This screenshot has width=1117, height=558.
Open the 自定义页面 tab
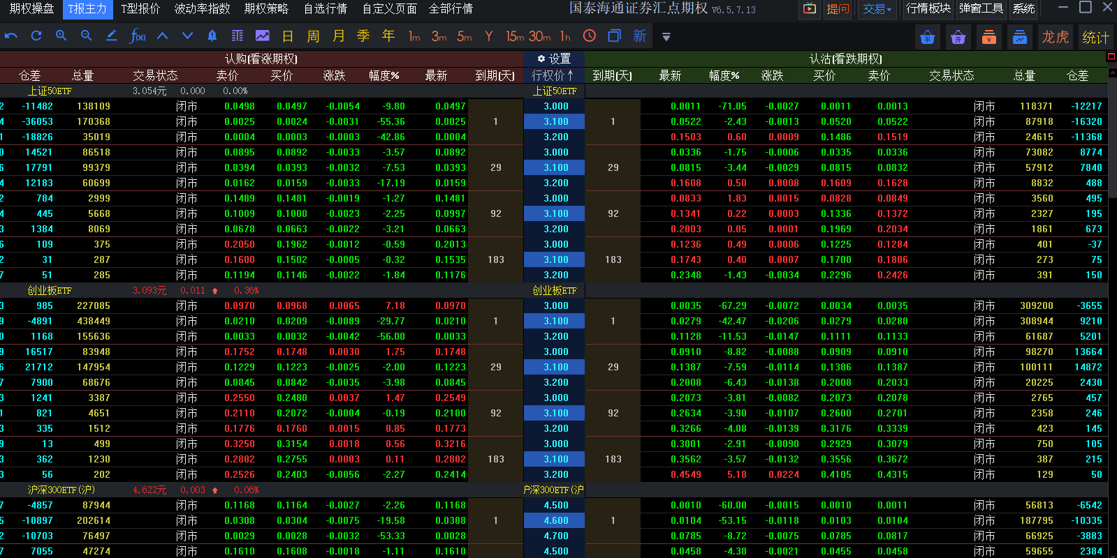pyautogui.click(x=389, y=8)
